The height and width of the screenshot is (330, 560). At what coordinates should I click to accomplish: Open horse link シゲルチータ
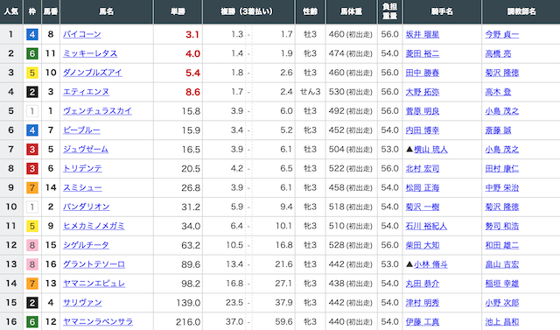(x=86, y=245)
